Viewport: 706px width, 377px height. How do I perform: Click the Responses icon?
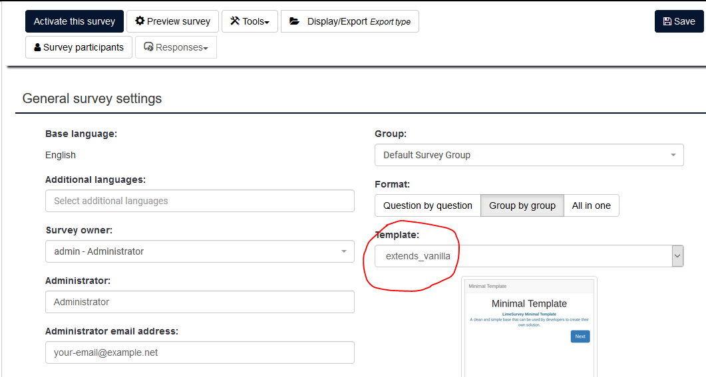148,47
